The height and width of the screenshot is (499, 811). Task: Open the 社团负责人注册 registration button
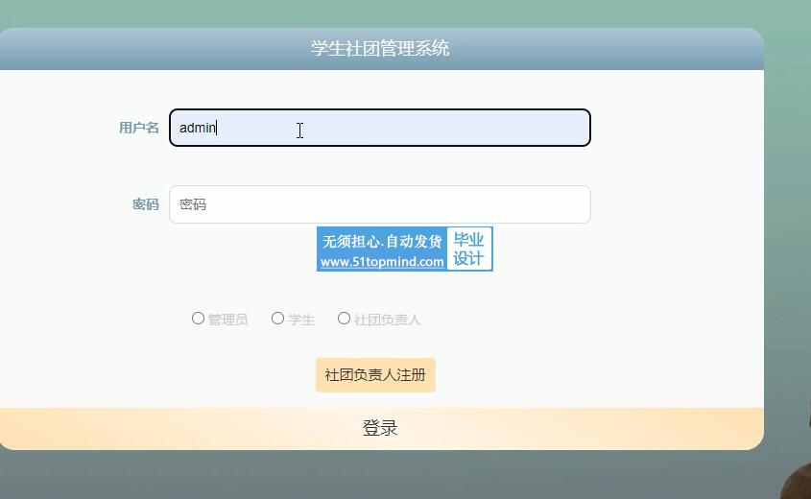[375, 375]
